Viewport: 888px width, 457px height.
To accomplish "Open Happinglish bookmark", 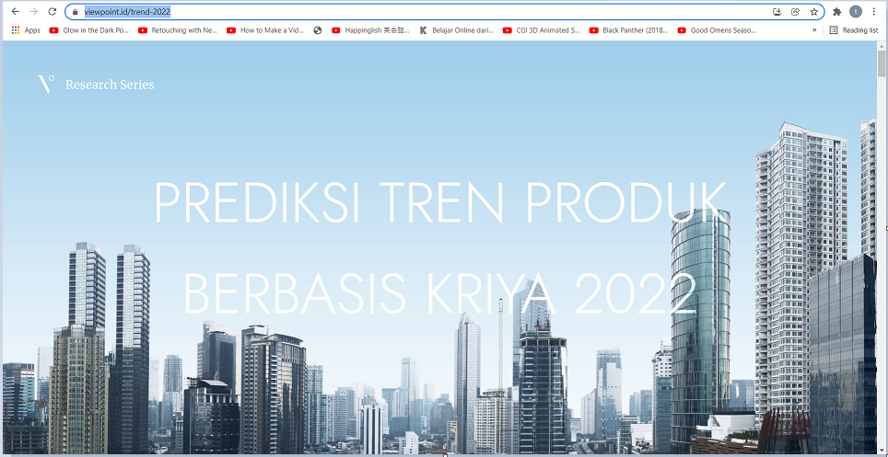I will coord(371,30).
